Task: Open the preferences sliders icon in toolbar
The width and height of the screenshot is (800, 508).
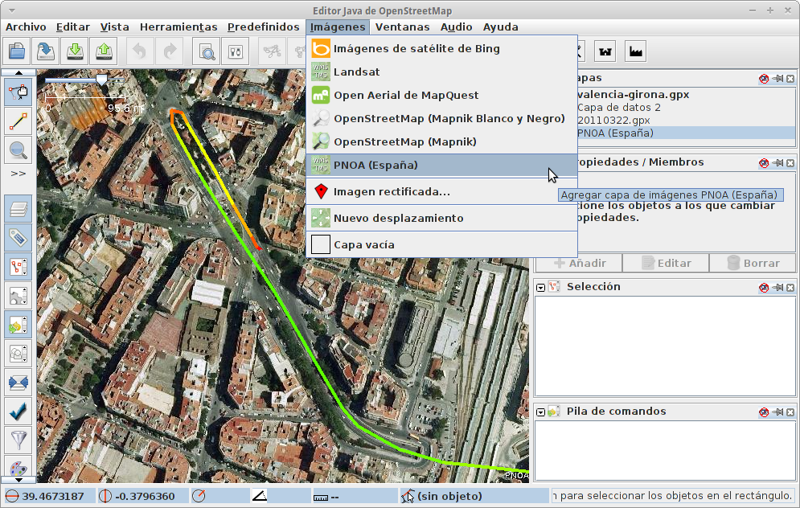Action: pos(236,51)
